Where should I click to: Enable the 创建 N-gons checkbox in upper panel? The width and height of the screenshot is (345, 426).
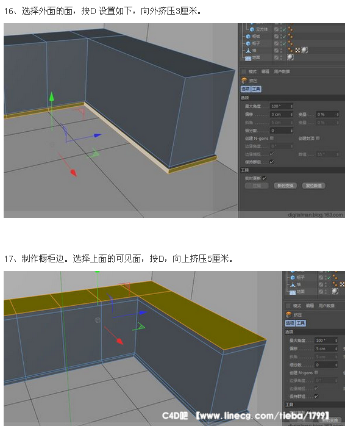pyautogui.click(x=272, y=139)
